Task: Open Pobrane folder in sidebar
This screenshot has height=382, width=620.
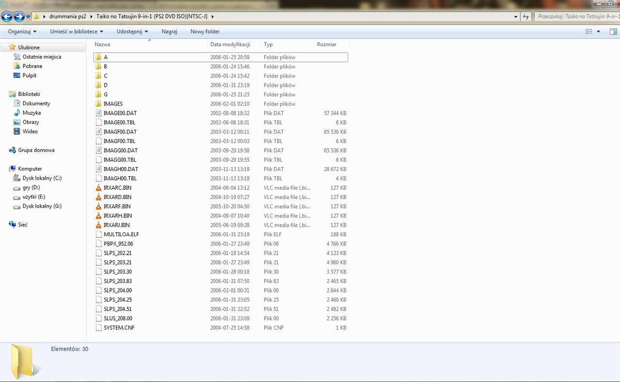Action: pyautogui.click(x=32, y=66)
